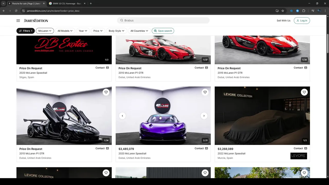The width and height of the screenshot is (329, 185).
Task: Click the Murcia, Spain location text
Action: [x=225, y=158]
